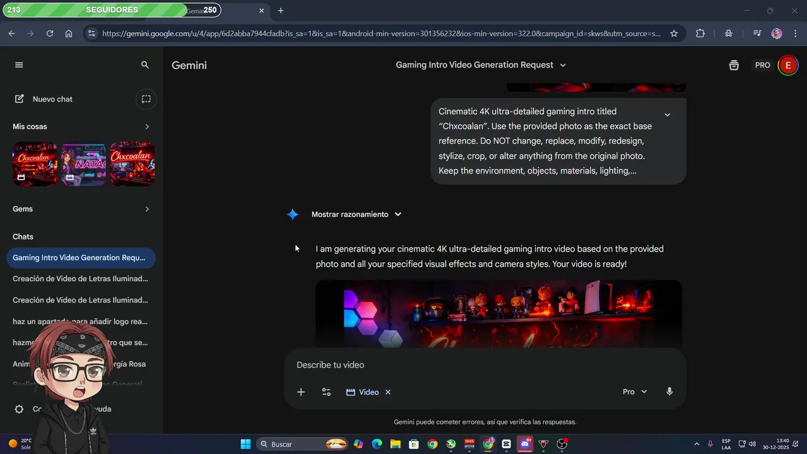807x454 pixels.
Task: Open the Google account avatar E
Action: coord(787,65)
